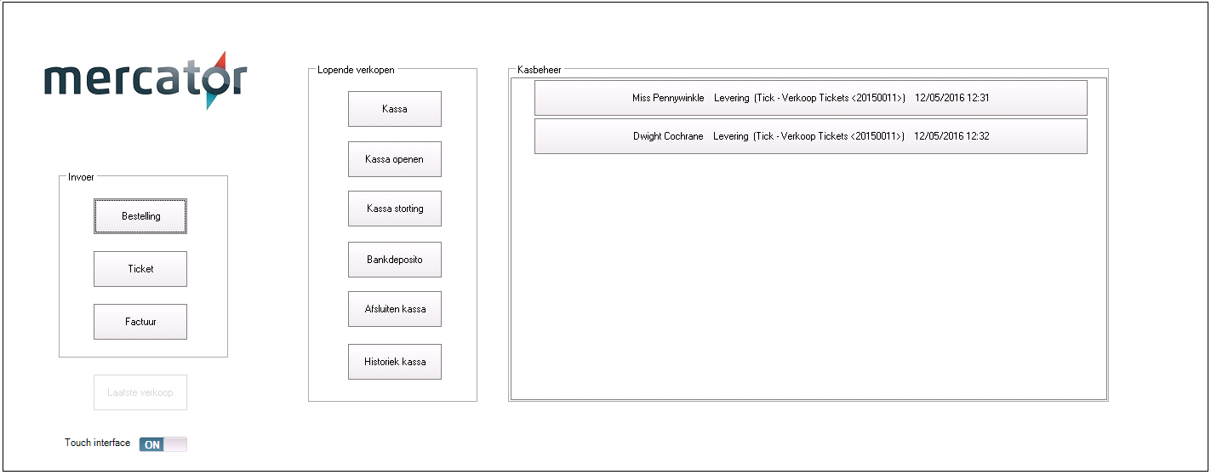Open the Dwight Cochrane Levering sale
Viewport: 1211px width, 475px height.
[x=810, y=136]
